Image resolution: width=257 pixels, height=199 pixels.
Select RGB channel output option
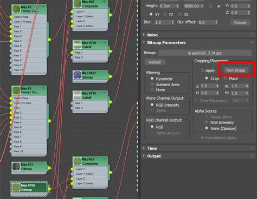[152, 127]
